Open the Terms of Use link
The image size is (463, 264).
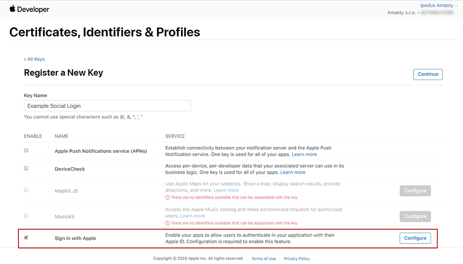click(x=264, y=259)
